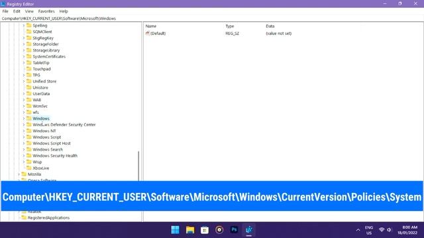The image size is (424, 238).
Task: Click the Name column header
Action: [151, 26]
